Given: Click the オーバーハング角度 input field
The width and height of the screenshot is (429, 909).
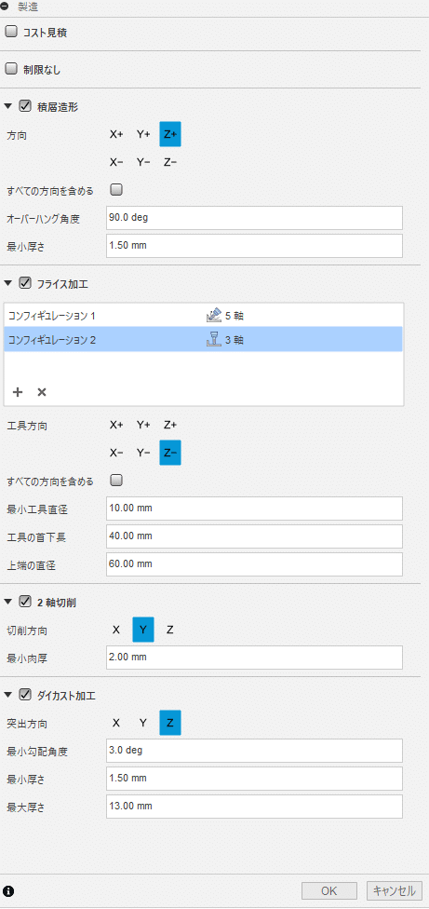Looking at the screenshot, I should [255, 218].
